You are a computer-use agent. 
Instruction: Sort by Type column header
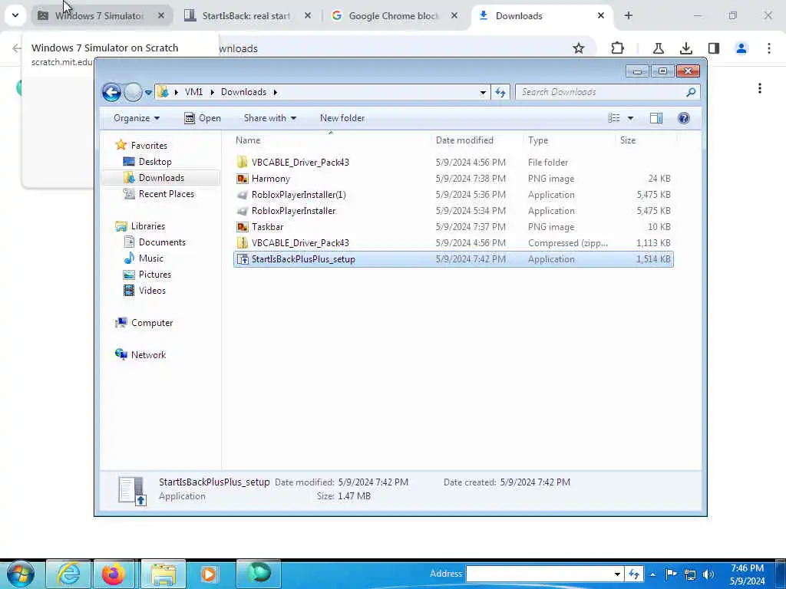[x=538, y=140]
